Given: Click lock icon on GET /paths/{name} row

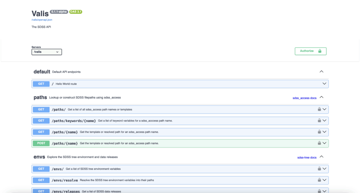Looking at the screenshot, I should 319,132.
